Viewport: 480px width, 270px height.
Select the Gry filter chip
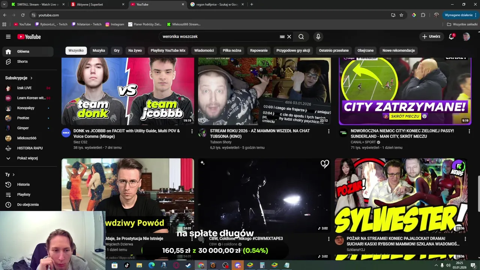tap(117, 50)
